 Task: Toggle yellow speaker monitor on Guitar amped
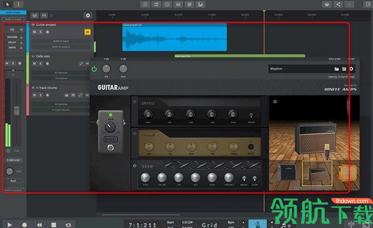click(x=87, y=32)
